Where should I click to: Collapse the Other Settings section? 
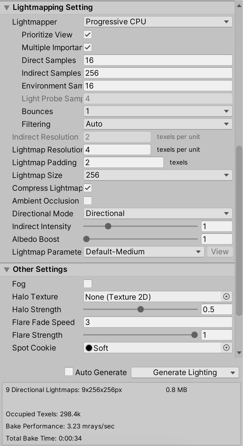pyautogui.click(x=6, y=270)
